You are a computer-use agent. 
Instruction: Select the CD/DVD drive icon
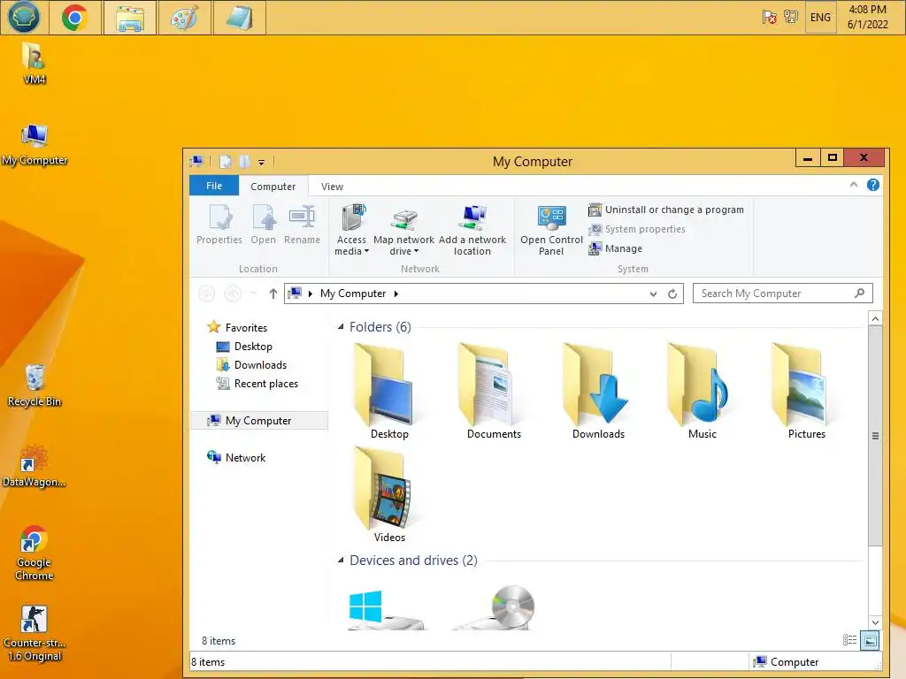(495, 608)
